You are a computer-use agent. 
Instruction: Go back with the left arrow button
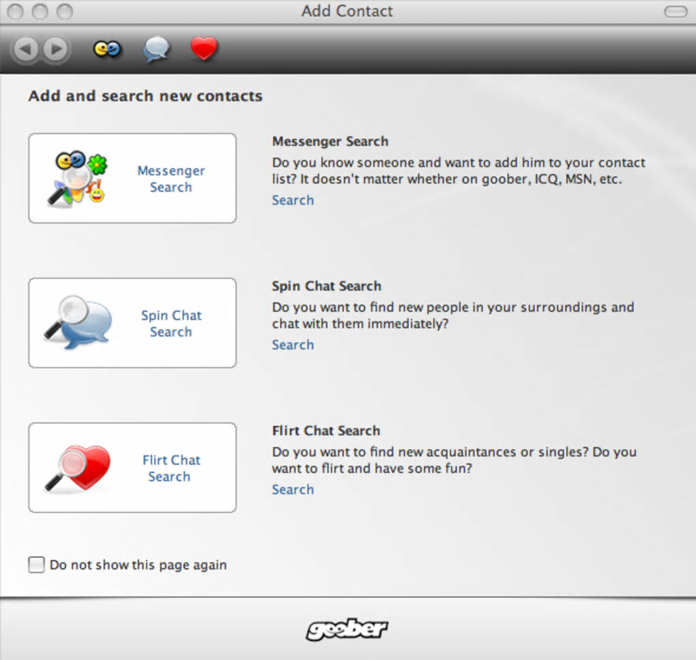(26, 49)
